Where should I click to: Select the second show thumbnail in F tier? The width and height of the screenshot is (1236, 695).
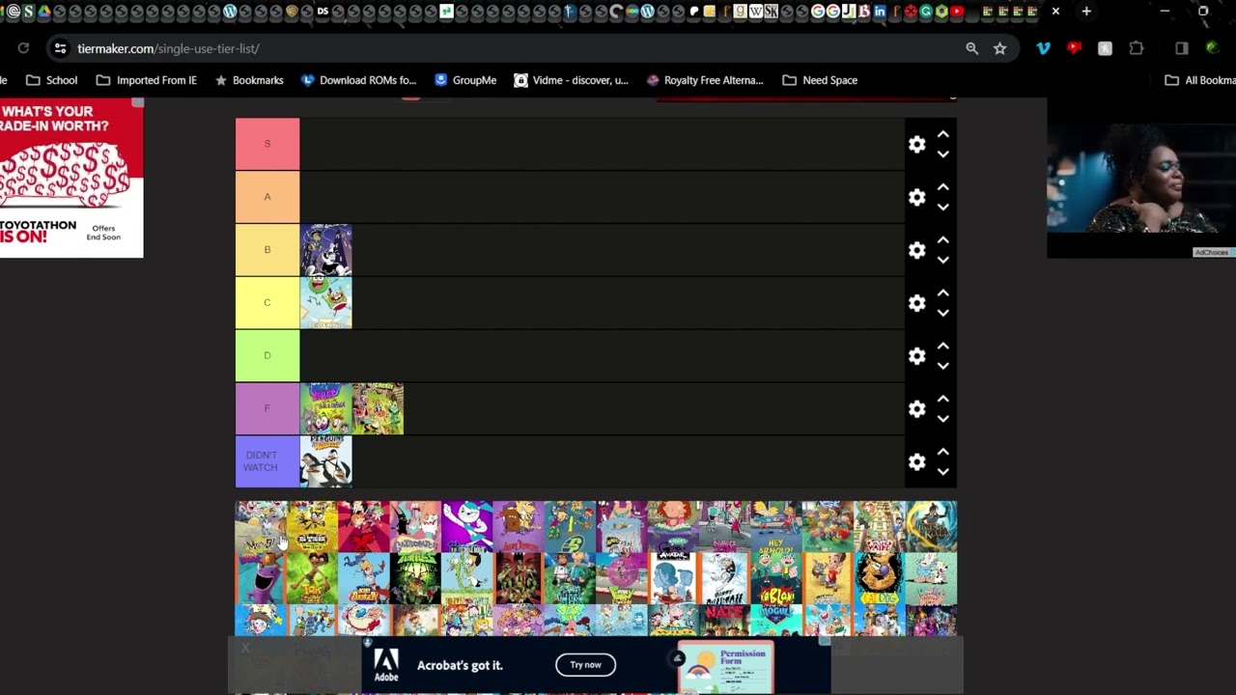click(379, 408)
